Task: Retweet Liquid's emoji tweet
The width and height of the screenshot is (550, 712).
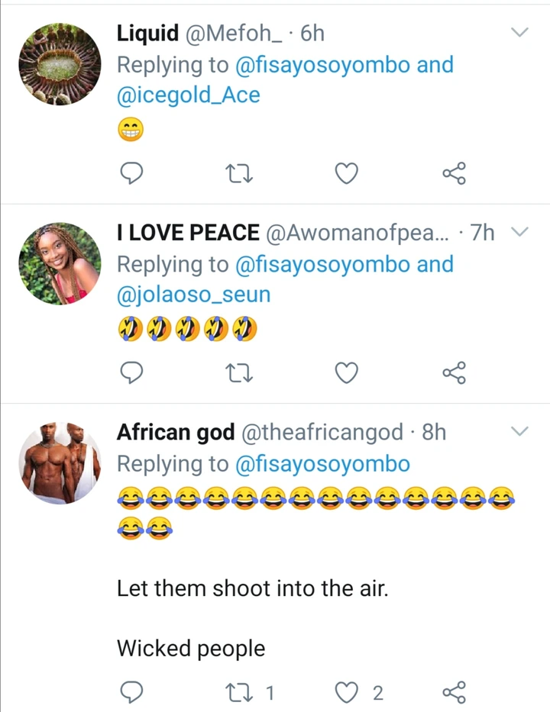Action: [x=241, y=176]
